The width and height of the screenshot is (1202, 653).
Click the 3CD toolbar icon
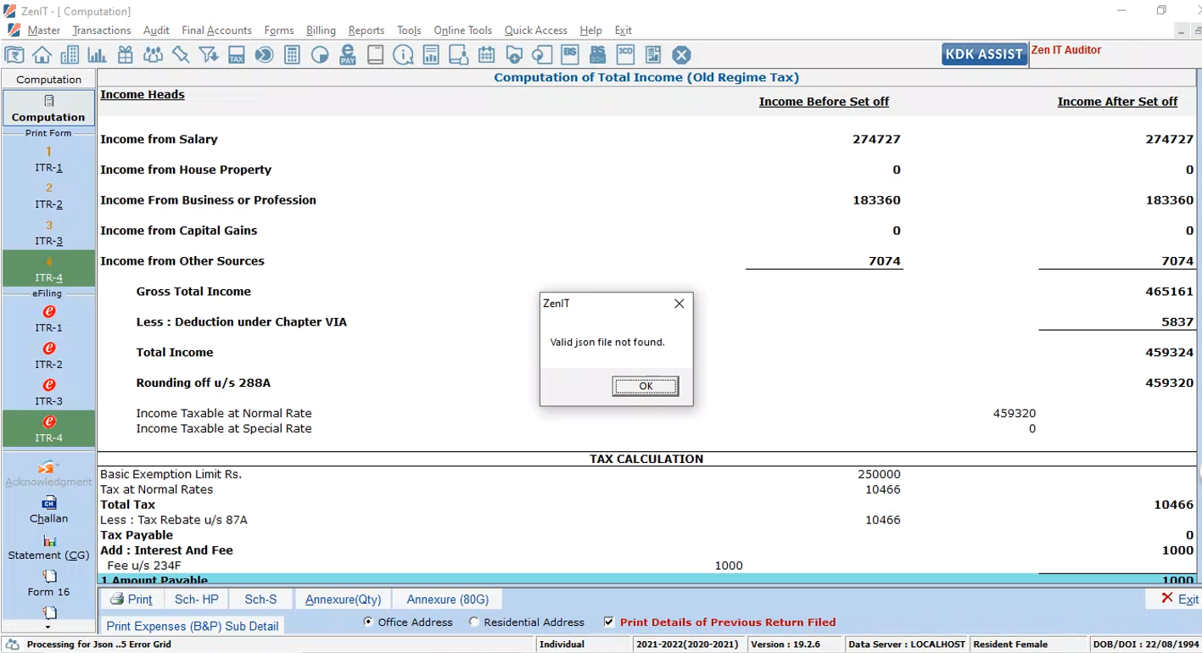pos(625,55)
